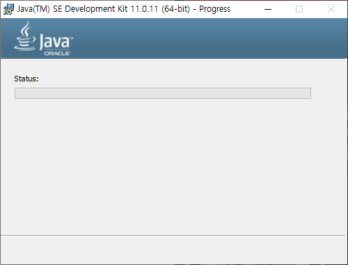Image resolution: width=348 pixels, height=265 pixels.
Task: Minimize the Java installer window
Action: pos(268,9)
